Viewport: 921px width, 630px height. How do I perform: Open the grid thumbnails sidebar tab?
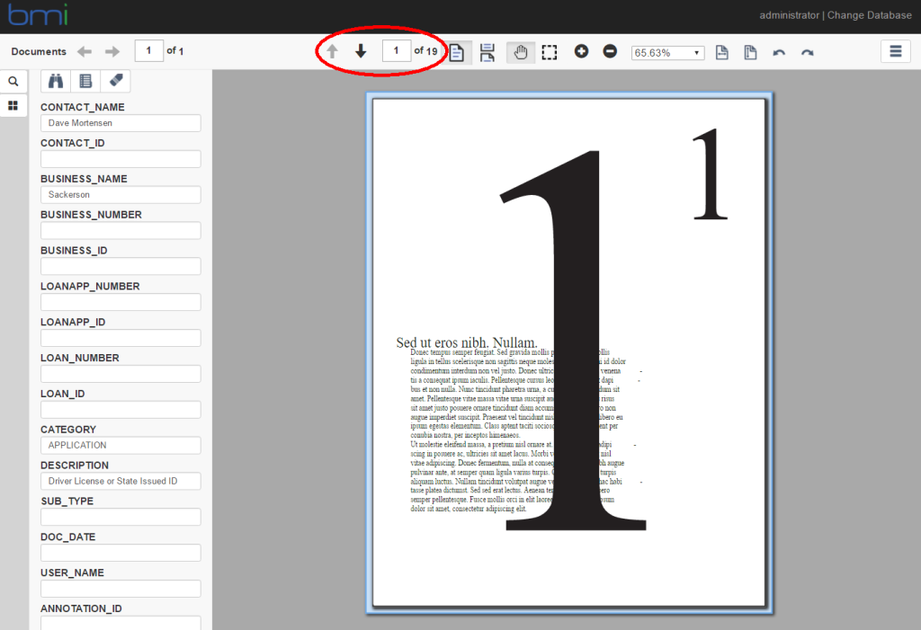point(13,105)
